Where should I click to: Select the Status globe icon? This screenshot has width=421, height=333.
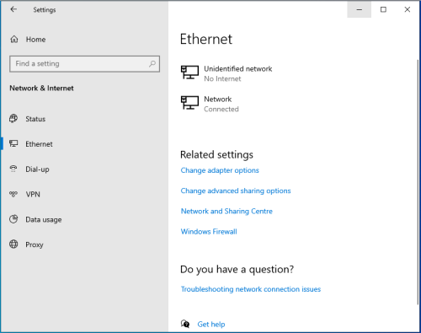coord(13,119)
